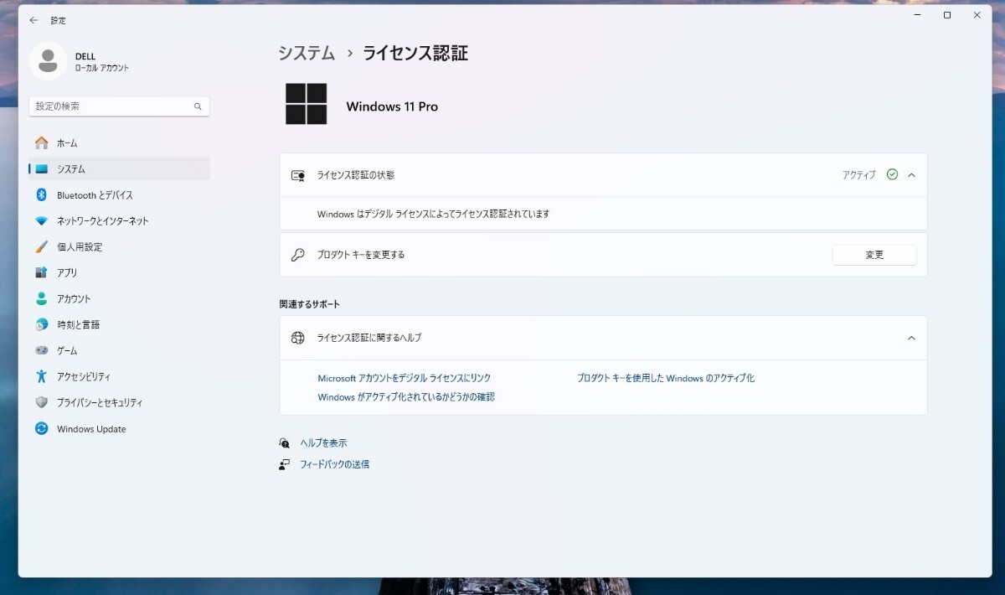Open the フィードバックの送信 link
Viewport: 1005px width, 595px height.
tap(334, 464)
